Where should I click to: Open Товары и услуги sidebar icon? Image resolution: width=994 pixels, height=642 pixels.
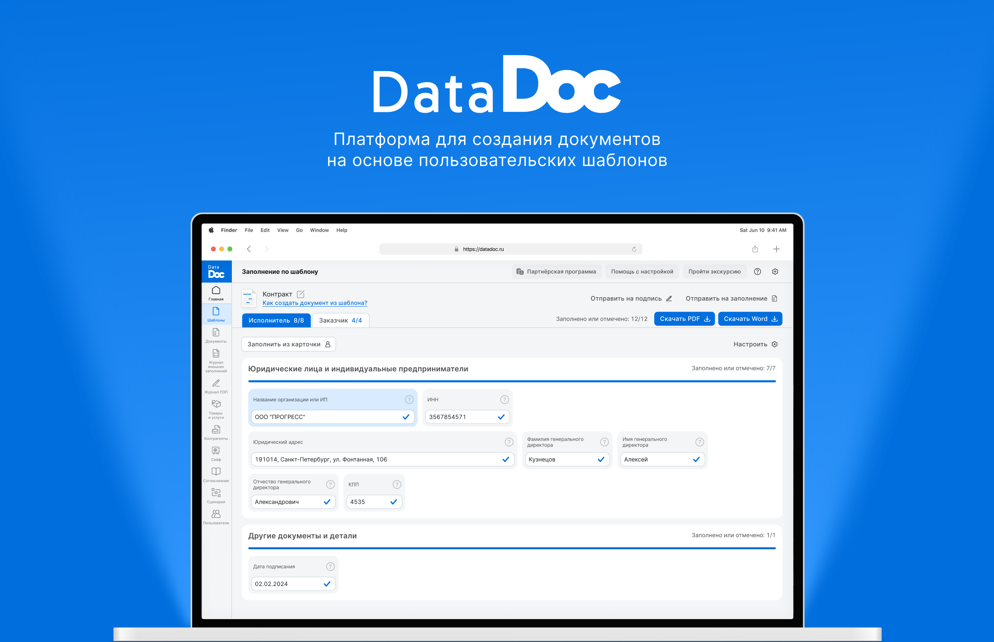point(216,409)
